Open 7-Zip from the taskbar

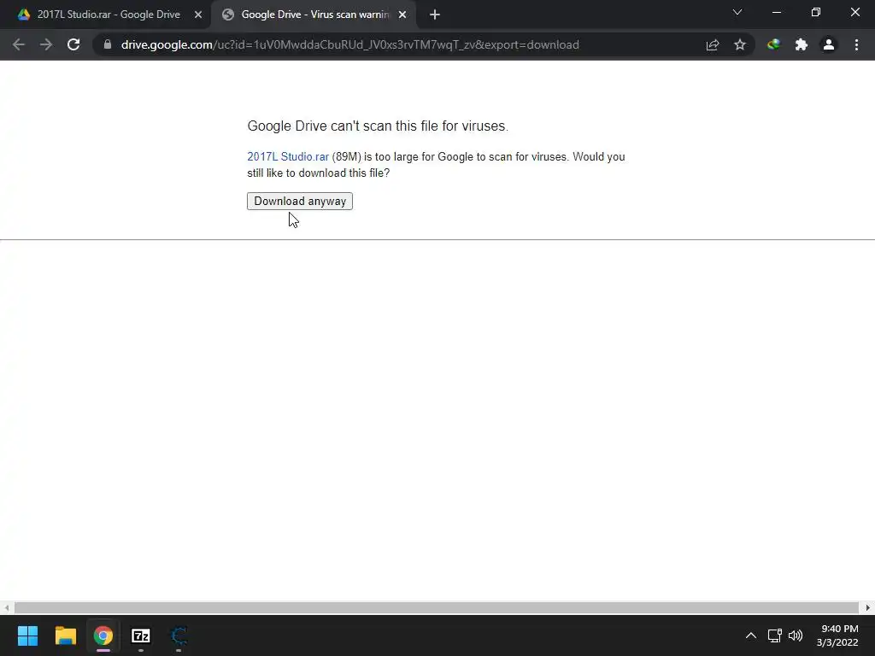[141, 635]
